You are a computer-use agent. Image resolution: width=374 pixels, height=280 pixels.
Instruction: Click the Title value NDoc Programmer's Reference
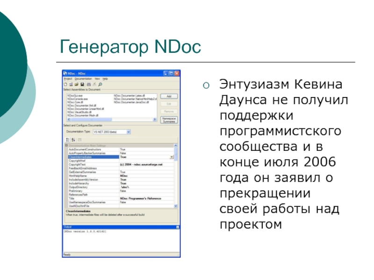coord(141,199)
